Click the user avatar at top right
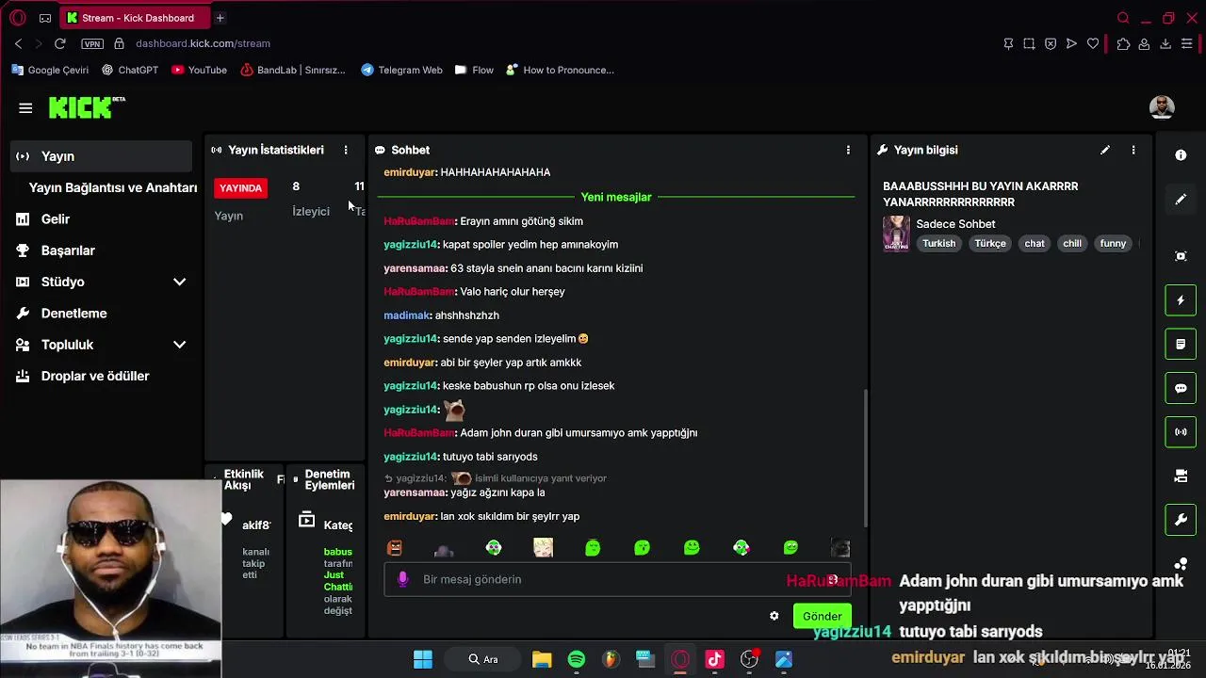The width and height of the screenshot is (1206, 678). 1162,107
